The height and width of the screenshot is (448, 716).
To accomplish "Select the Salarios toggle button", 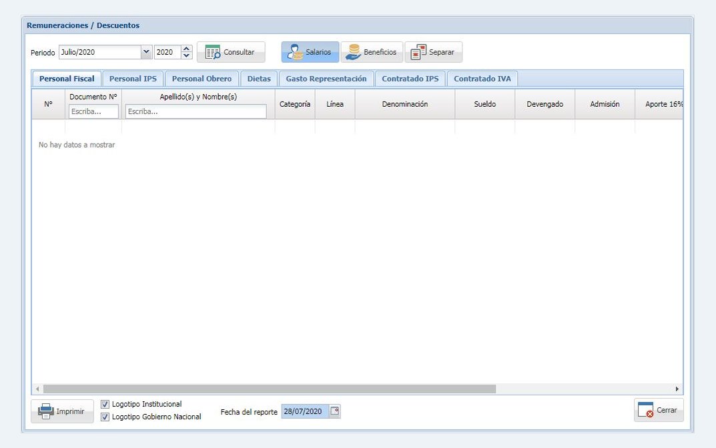I will point(310,52).
